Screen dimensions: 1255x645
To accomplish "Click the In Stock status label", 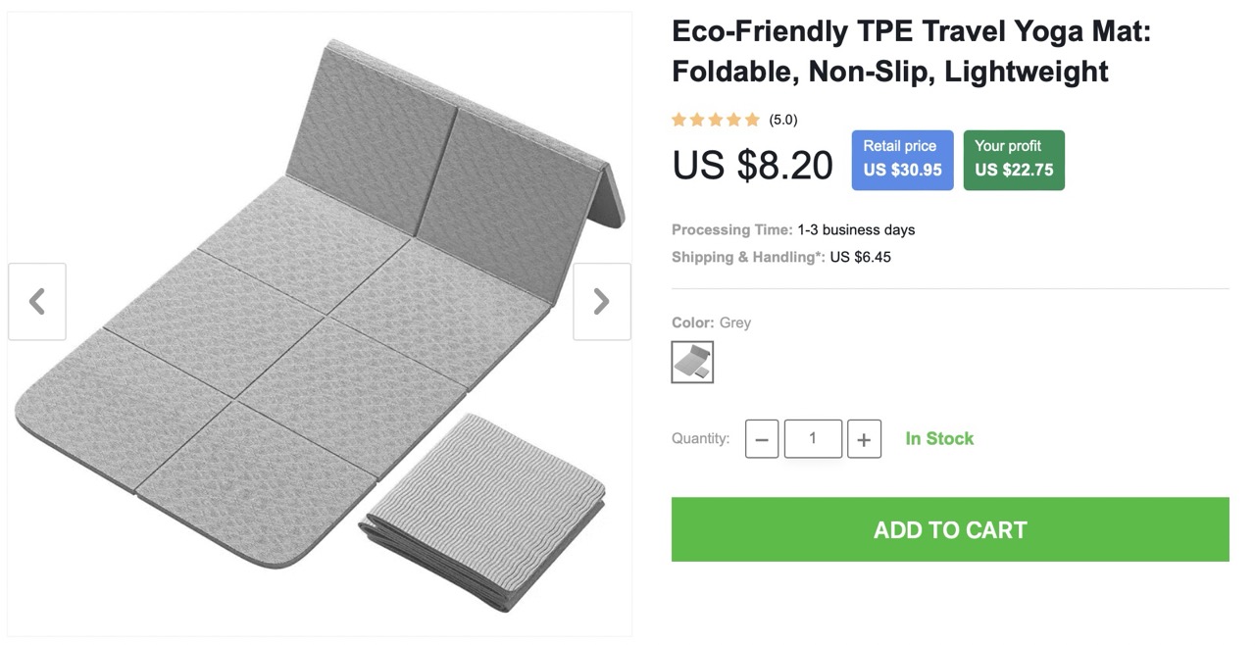I will (x=939, y=438).
